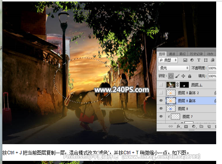The height and width of the screenshot is (164, 222).
Task: Filter layers by smart object type
Action: click(x=213, y=60)
